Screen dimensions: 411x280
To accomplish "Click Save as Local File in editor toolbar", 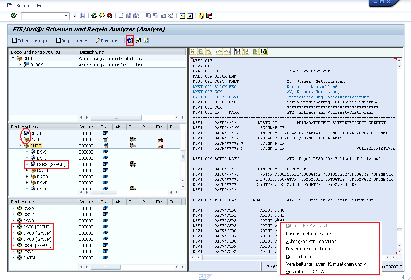I will (x=264, y=52).
